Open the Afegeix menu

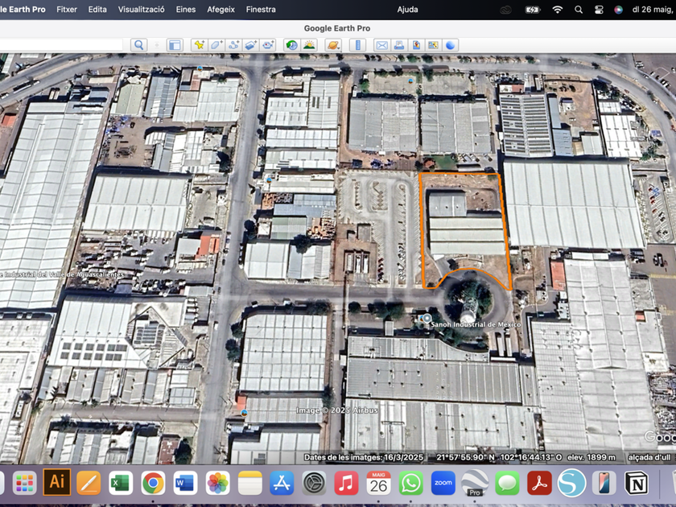[221, 10]
